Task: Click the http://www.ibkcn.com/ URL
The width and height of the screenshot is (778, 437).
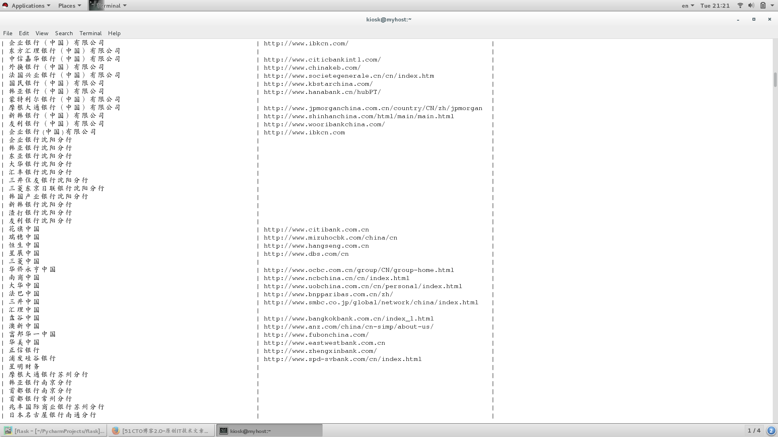Action: point(306,43)
